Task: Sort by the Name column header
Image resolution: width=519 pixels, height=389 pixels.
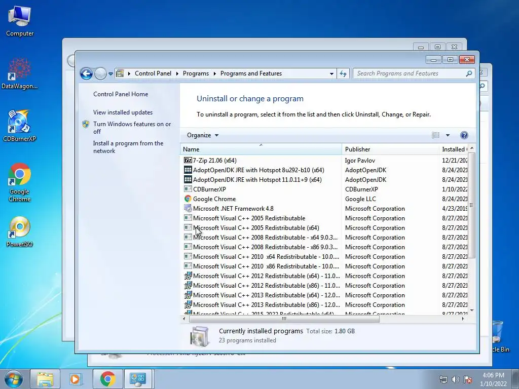Action: click(x=261, y=149)
